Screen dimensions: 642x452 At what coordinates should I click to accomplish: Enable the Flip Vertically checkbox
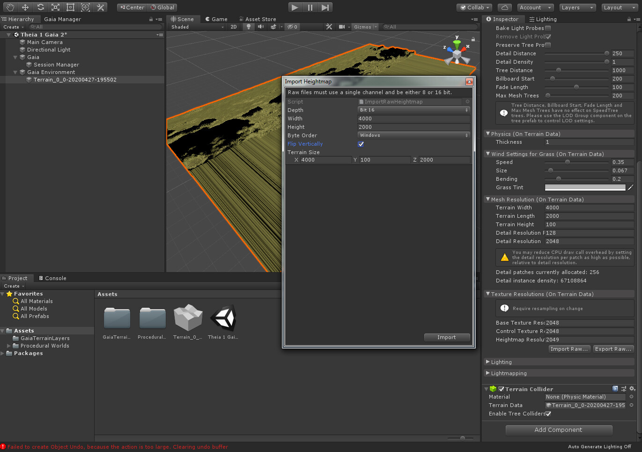[x=361, y=144]
